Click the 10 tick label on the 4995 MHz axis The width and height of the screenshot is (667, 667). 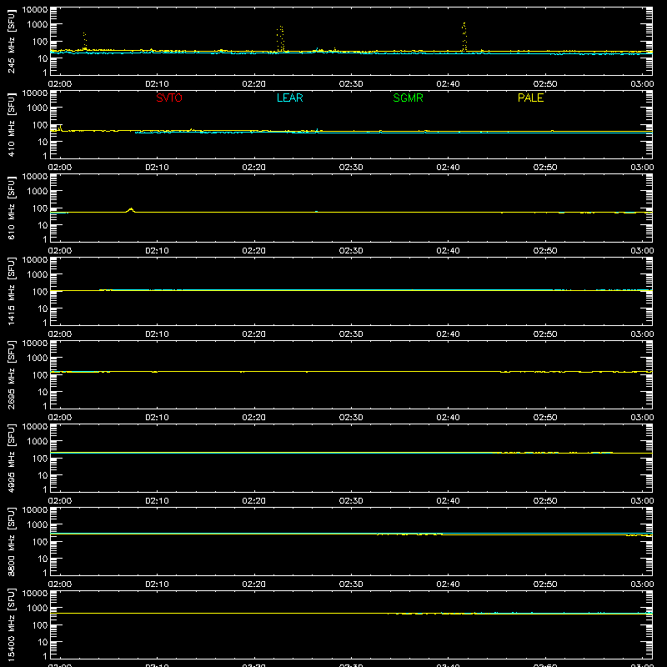click(43, 475)
